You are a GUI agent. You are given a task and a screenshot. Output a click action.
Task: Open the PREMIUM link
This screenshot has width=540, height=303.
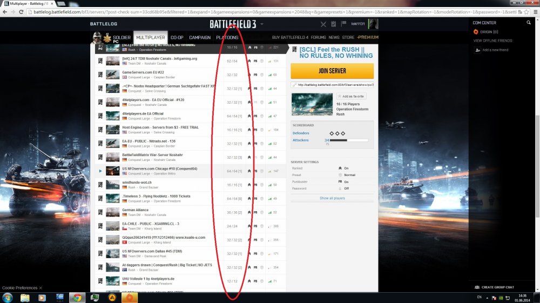coord(367,37)
